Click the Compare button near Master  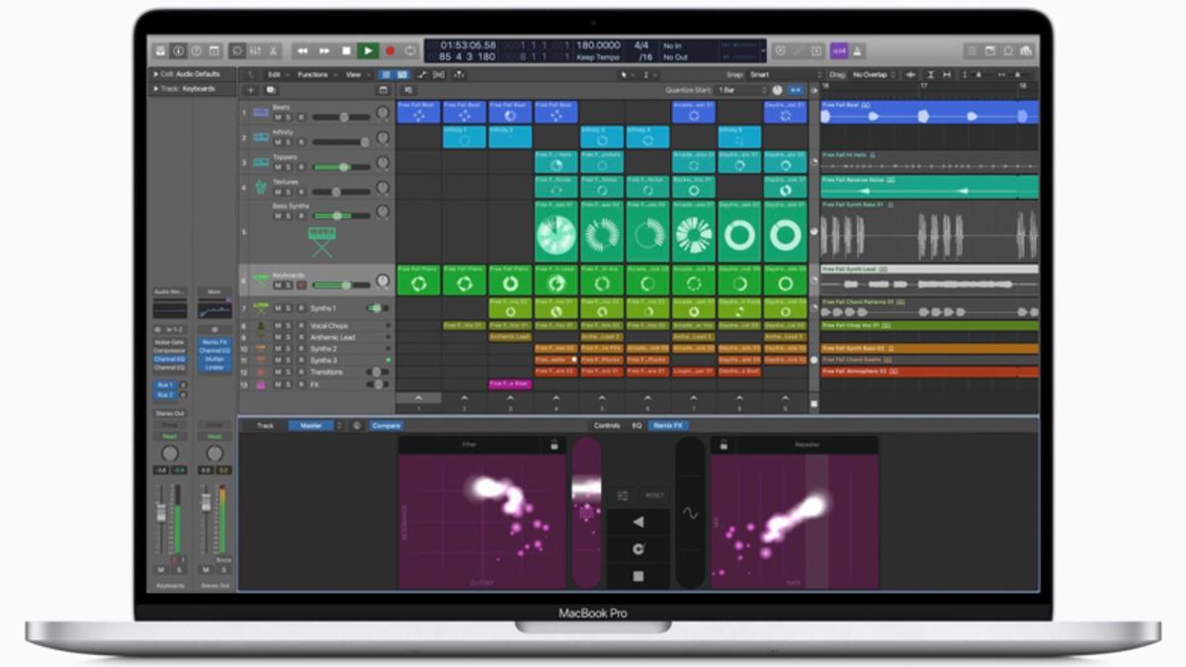point(385,426)
